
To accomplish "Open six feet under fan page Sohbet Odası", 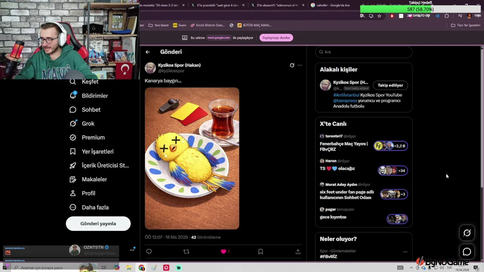I will click(x=347, y=195).
